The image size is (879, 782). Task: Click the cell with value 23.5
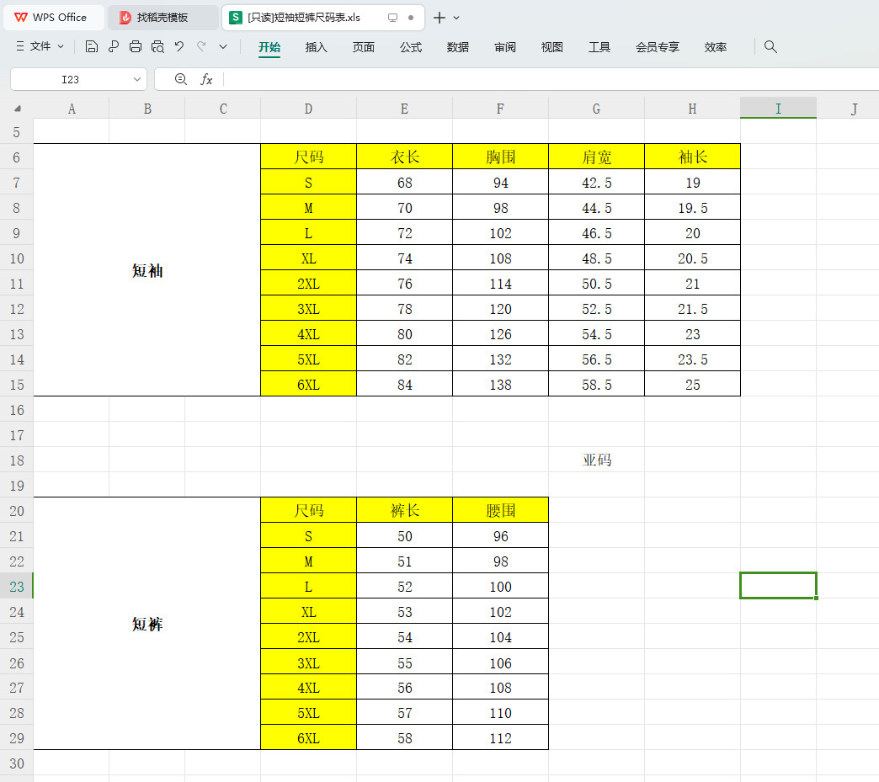pyautogui.click(x=692, y=359)
